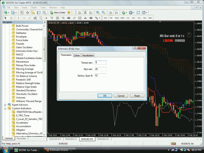Select the D1 timeframe
Image resolution: width=204 pixels, height=153 pixels.
coord(139,18)
